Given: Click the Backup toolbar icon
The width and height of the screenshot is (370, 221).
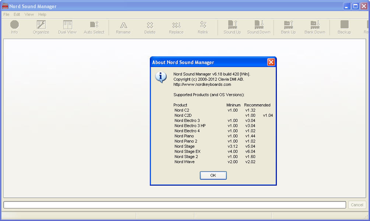Looking at the screenshot, I should [x=344, y=25].
